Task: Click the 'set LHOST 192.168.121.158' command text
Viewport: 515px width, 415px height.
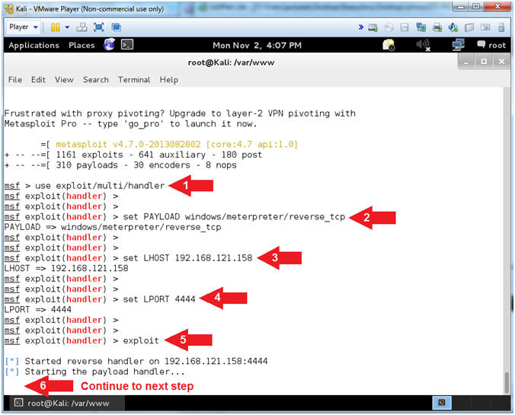Action: point(187,258)
